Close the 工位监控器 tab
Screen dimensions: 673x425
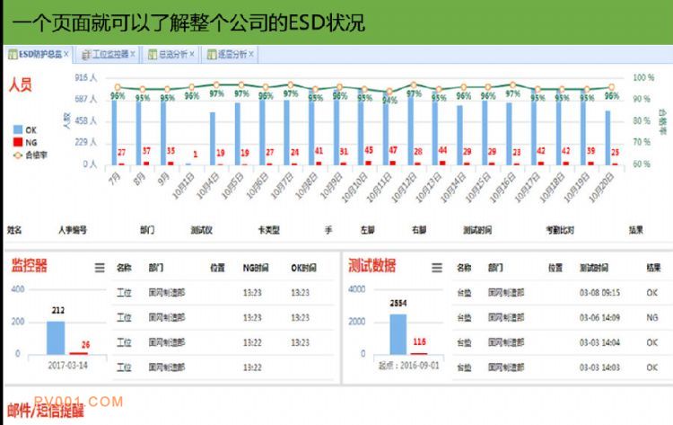(133, 55)
